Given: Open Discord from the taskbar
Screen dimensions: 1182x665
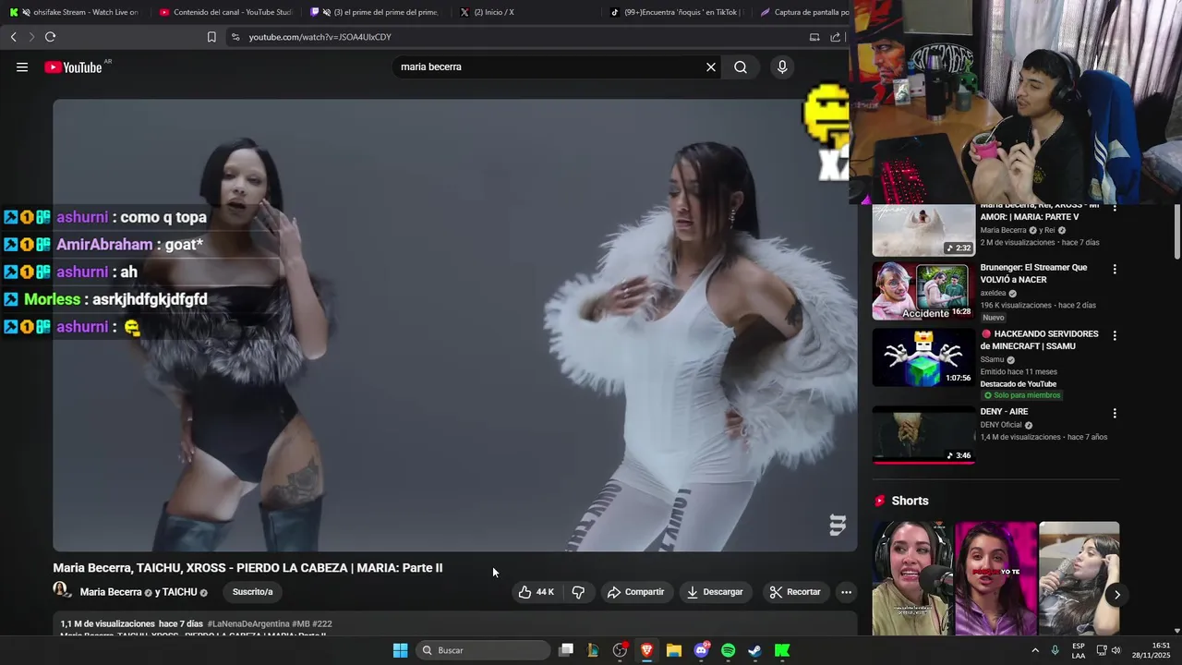Looking at the screenshot, I should tap(701, 650).
